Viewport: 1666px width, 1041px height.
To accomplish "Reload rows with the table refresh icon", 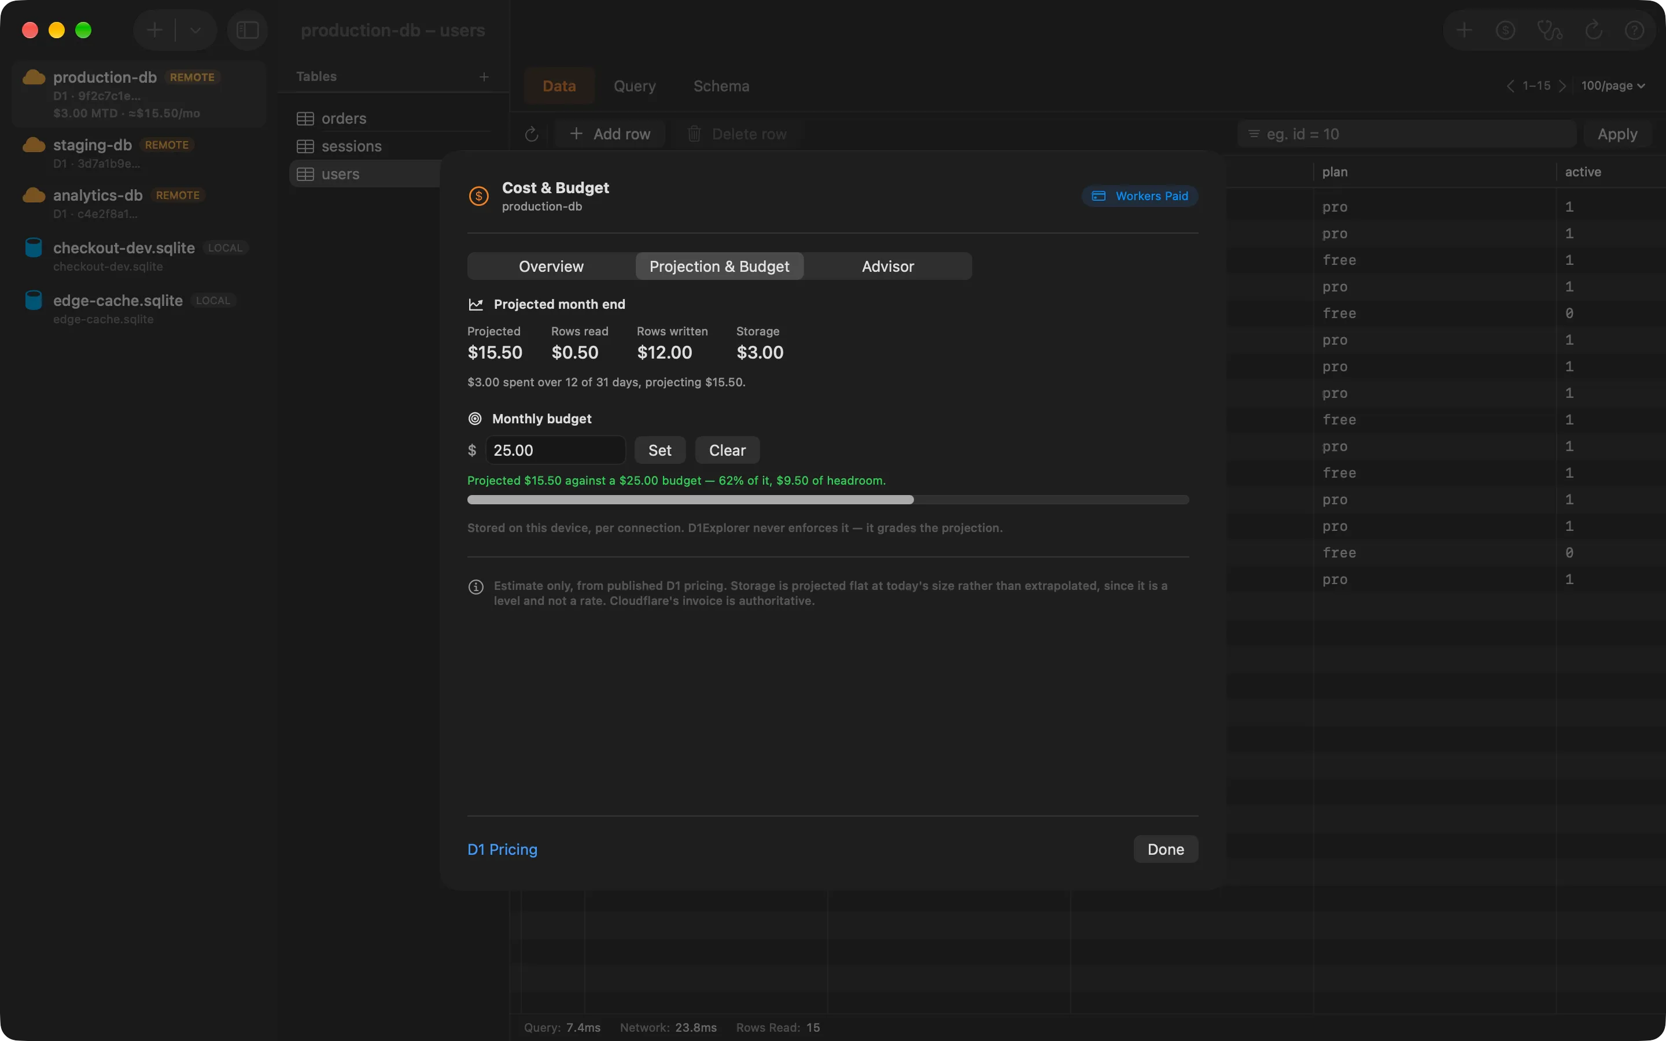I will click(x=532, y=134).
